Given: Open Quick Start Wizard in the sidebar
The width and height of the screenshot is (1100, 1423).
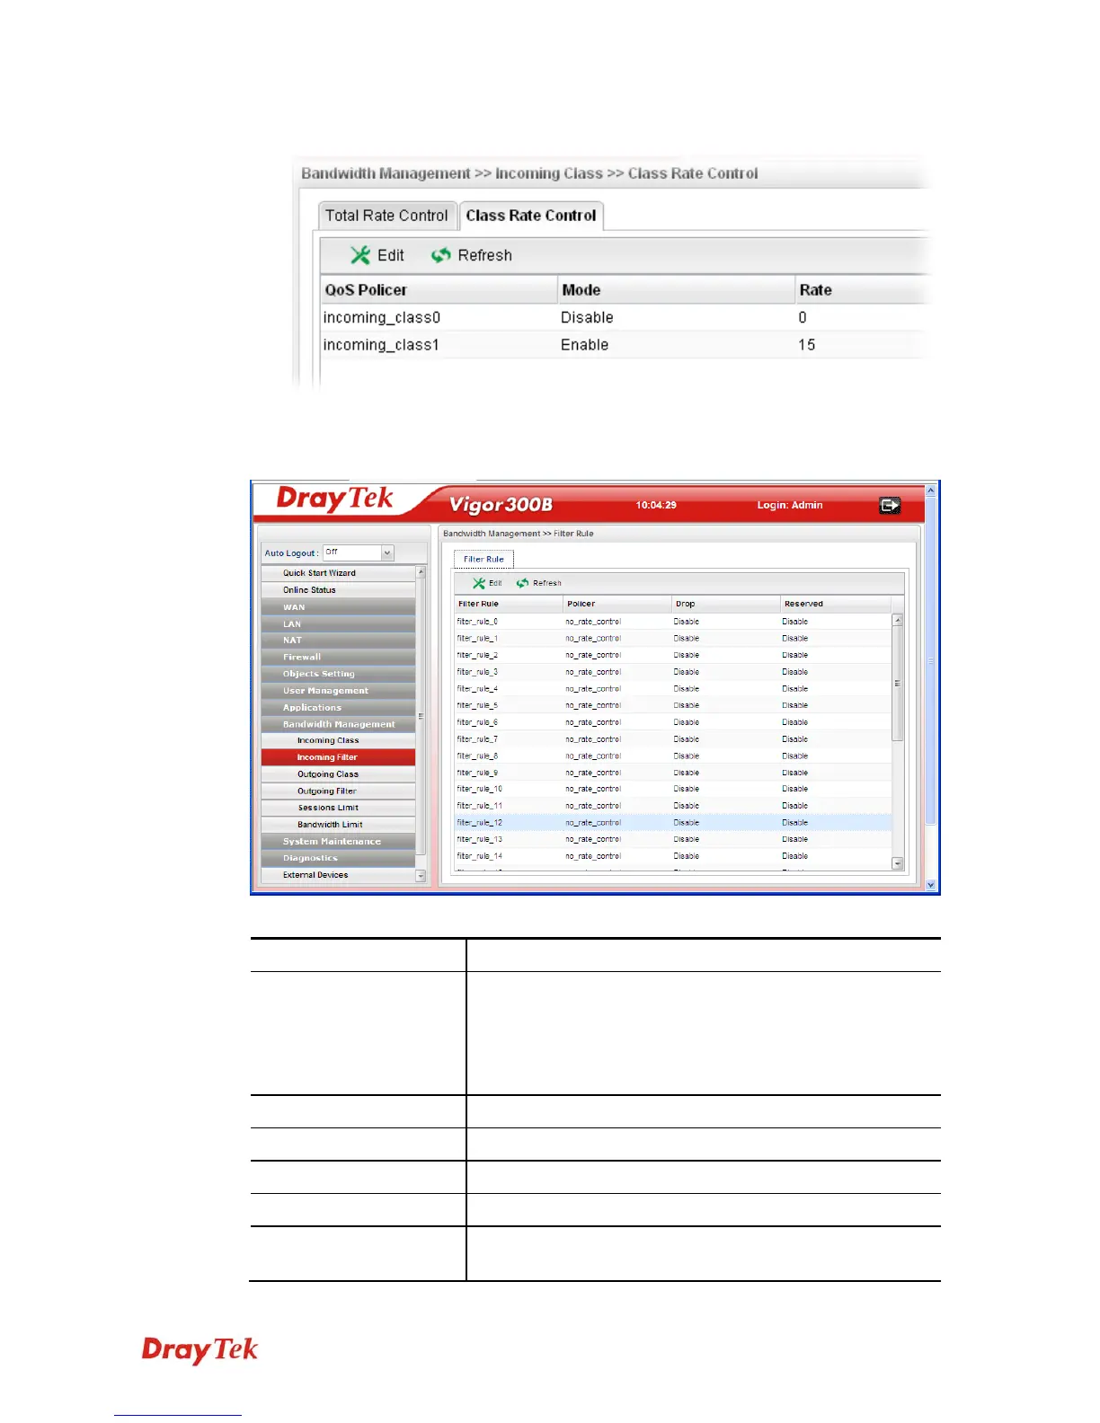Looking at the screenshot, I should click(339, 573).
